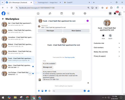Screen dimensions: 125x100
Task: Open Facebook search magnifier
Action: tap(8, 13)
